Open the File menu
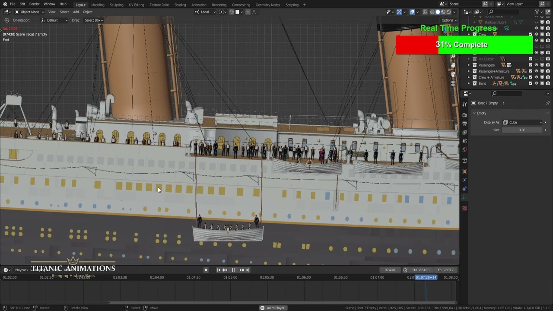Screen dimensions: 553x311 pos(13,4)
